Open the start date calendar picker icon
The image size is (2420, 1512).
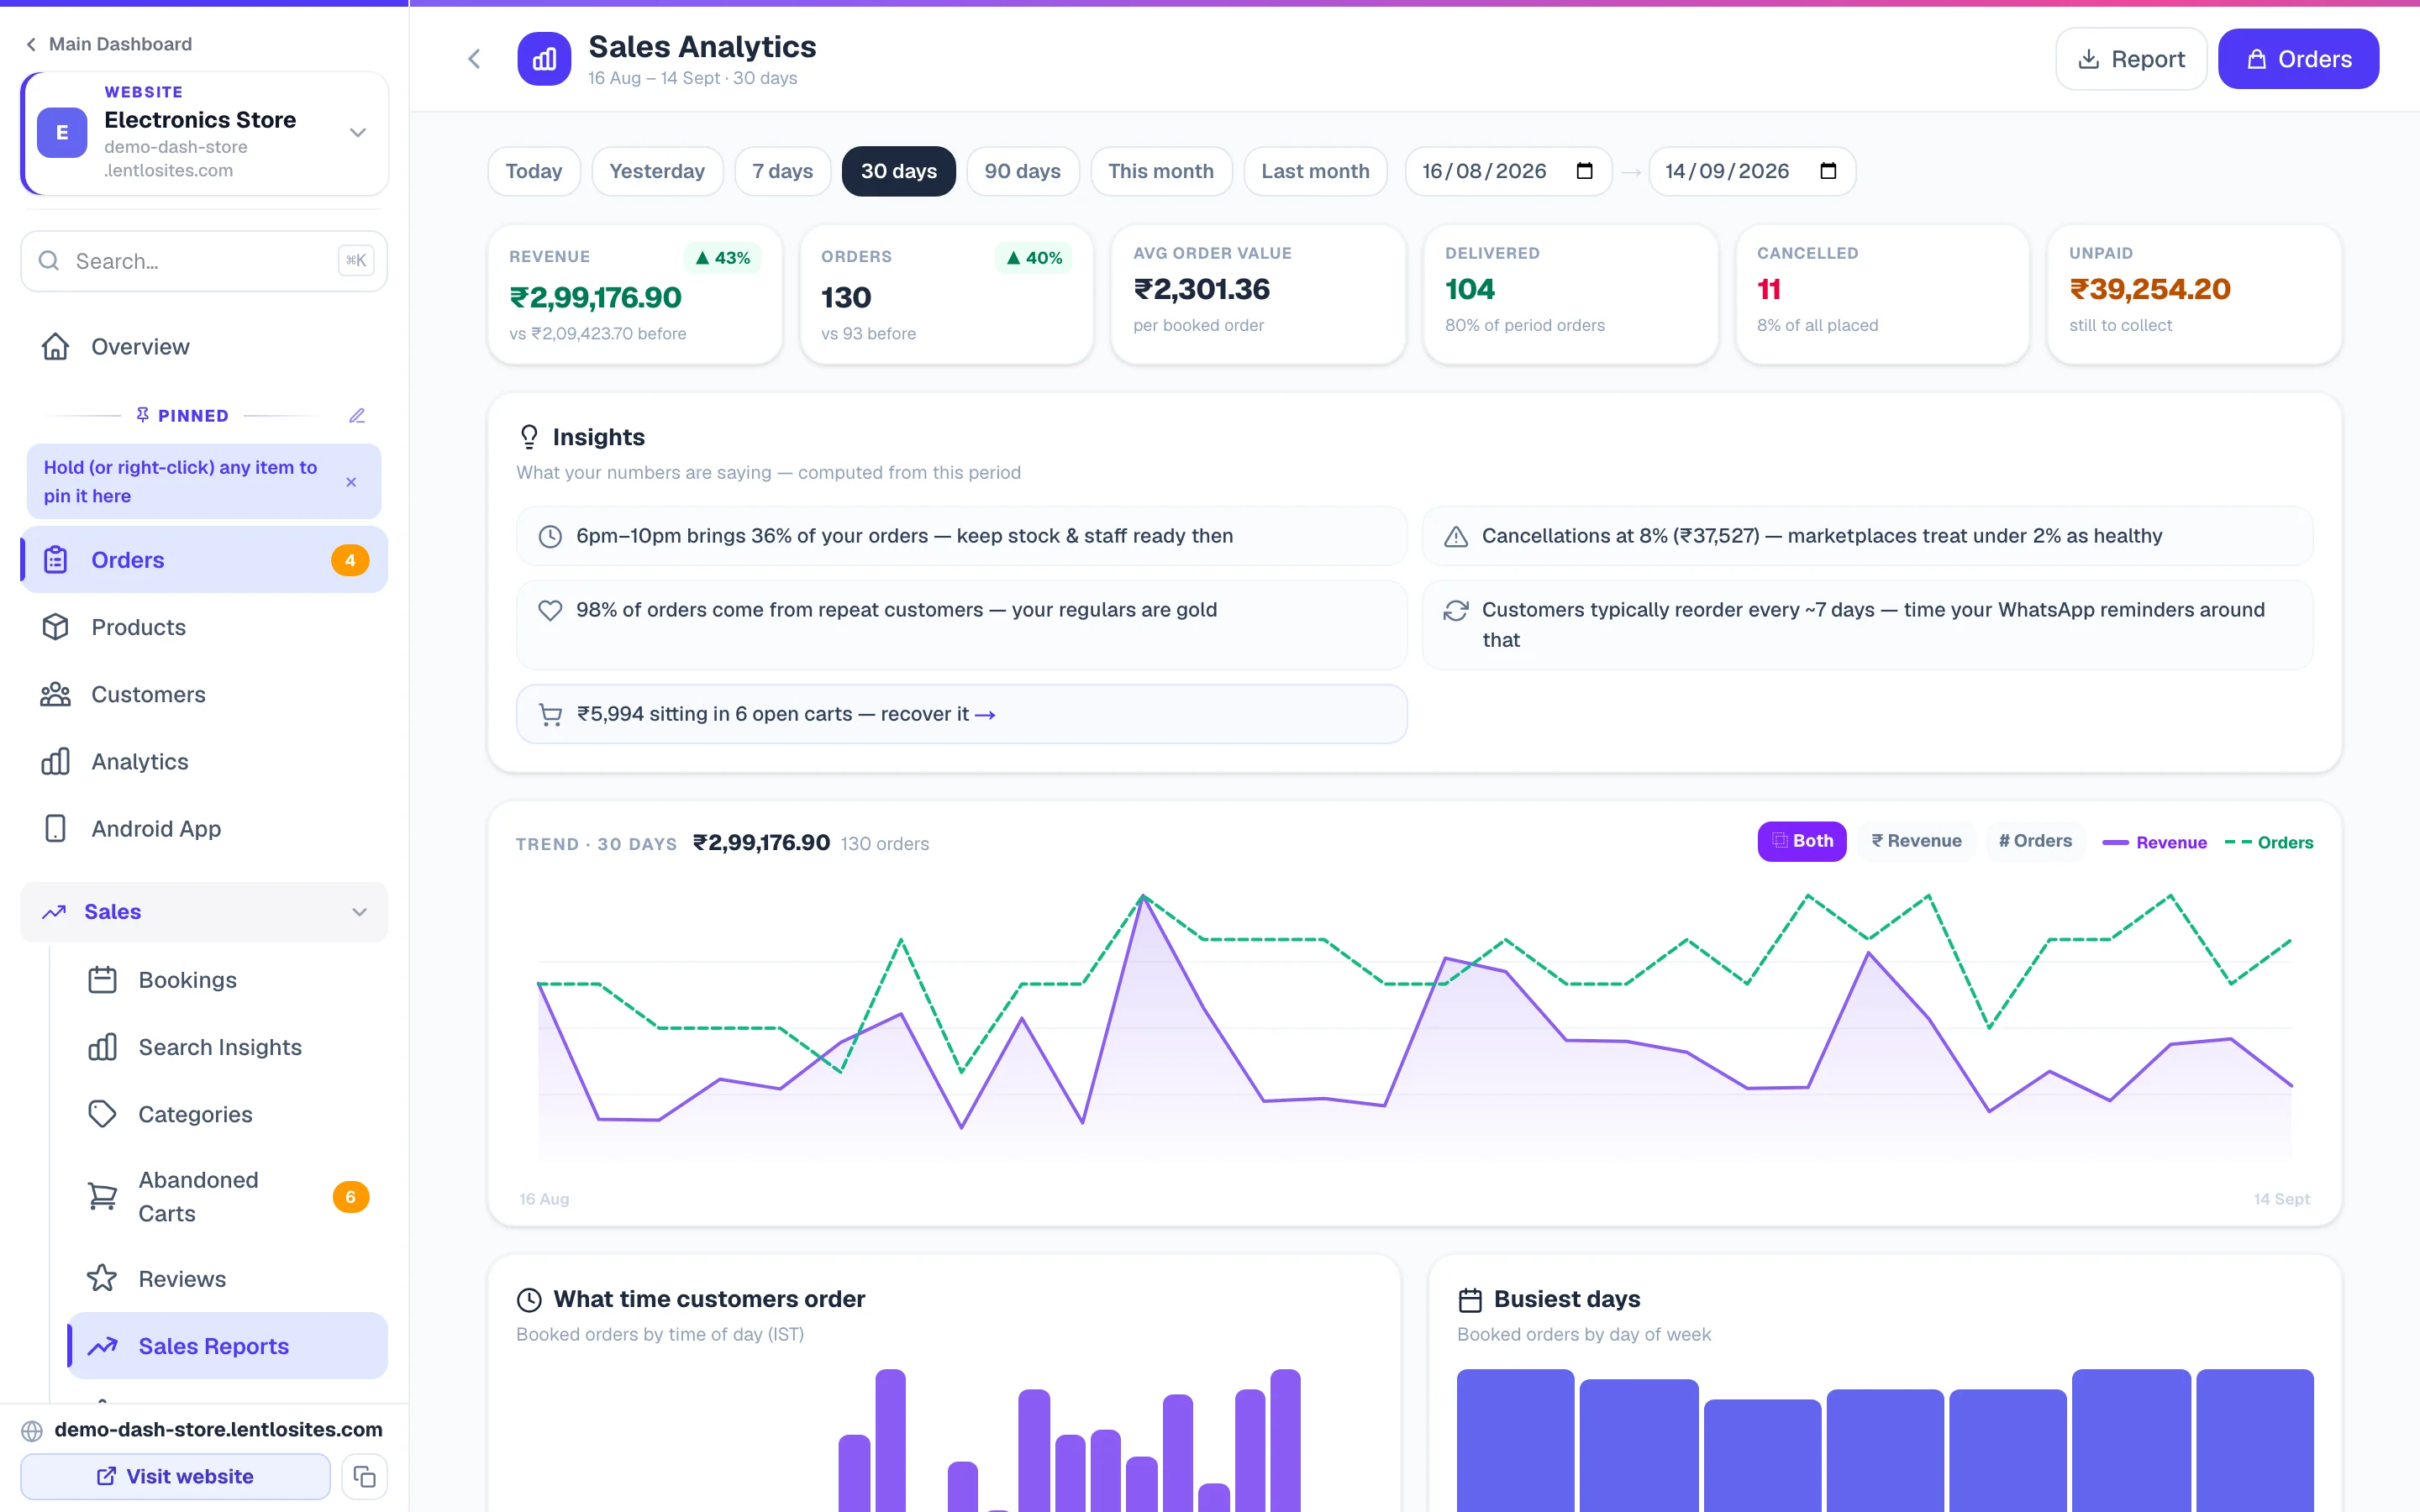[1584, 171]
